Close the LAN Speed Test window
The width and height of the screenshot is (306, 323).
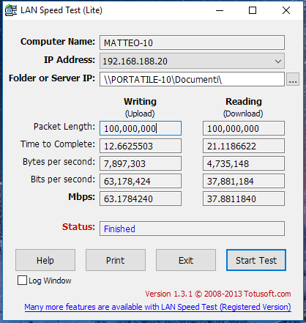coord(286,10)
